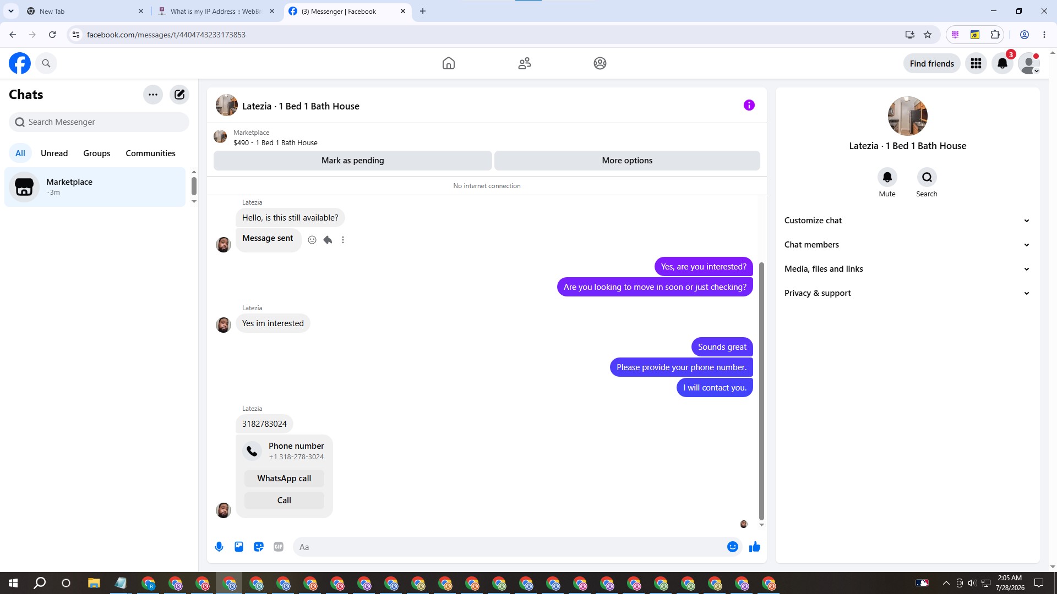Start a new message with compose icon

(x=179, y=95)
